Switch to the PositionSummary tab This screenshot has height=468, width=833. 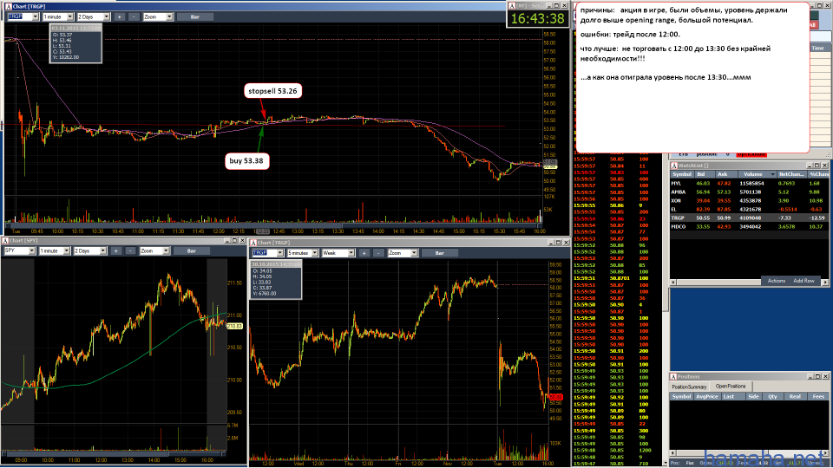click(689, 387)
